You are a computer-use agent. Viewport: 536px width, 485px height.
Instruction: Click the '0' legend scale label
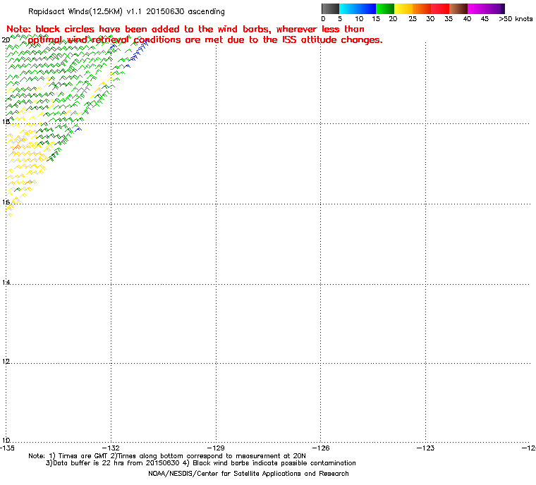pyautogui.click(x=324, y=19)
